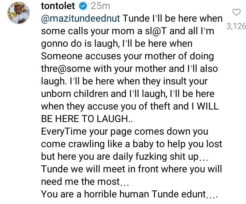Click the line starting "Someone accuses your mother"
Screen dimensions: 246x204
(127, 56)
